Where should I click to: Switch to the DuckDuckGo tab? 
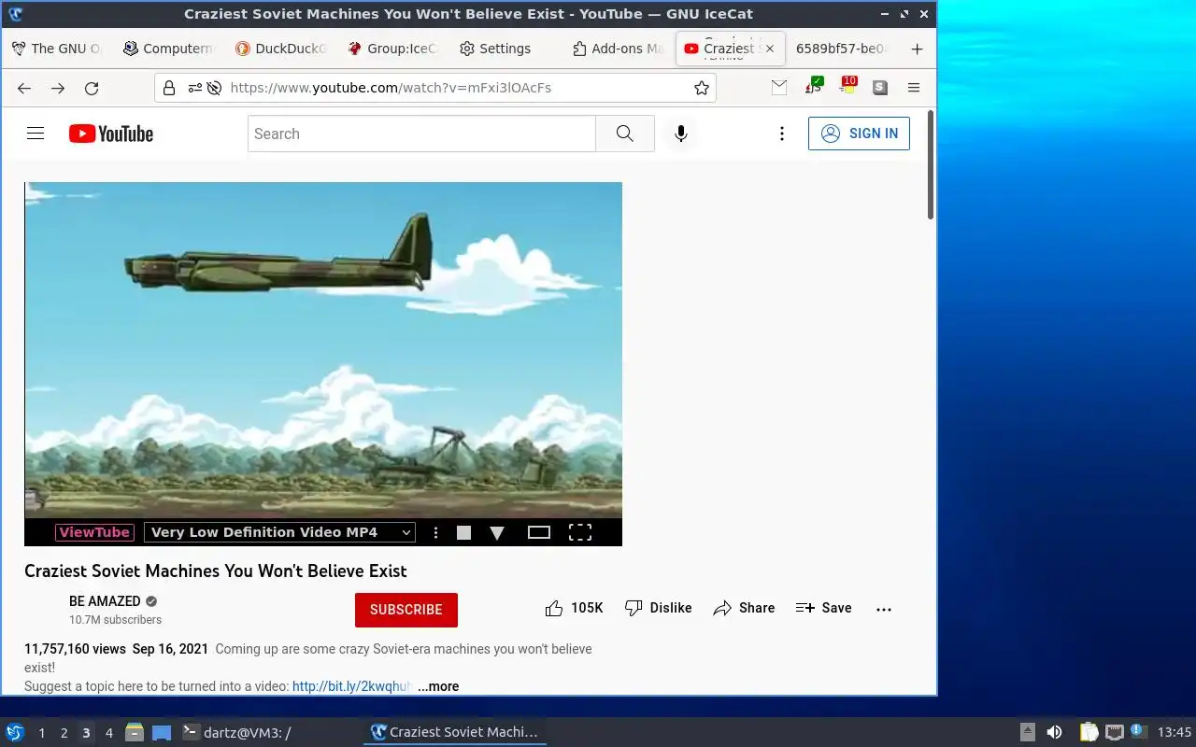[x=281, y=49]
